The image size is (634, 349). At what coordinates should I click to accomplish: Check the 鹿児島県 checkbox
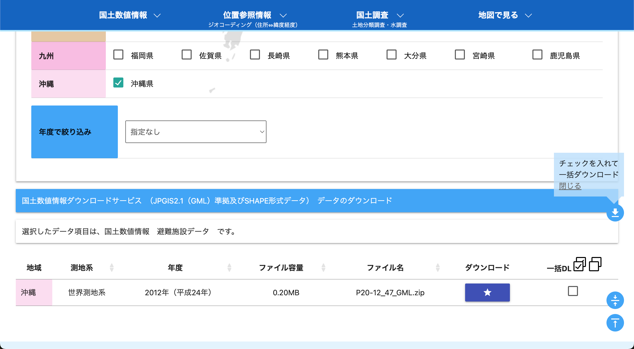point(537,55)
